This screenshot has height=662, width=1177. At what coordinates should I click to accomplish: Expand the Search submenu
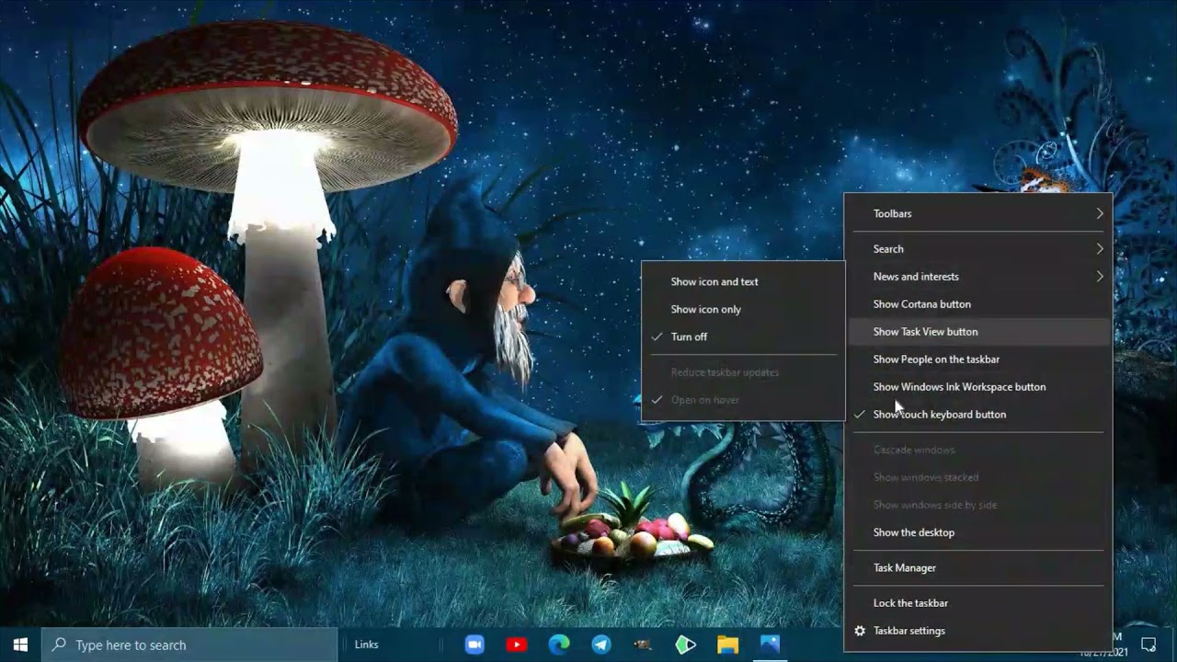tap(977, 249)
